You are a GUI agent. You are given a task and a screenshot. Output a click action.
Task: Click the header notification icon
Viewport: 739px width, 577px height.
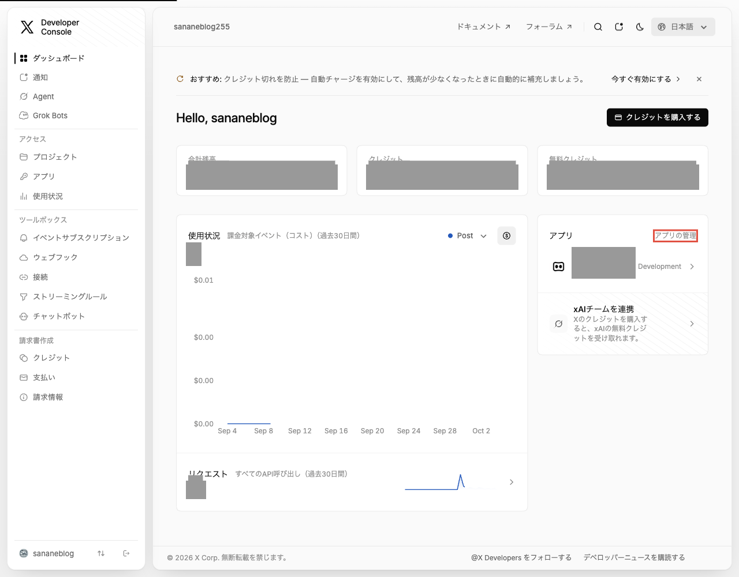point(619,27)
